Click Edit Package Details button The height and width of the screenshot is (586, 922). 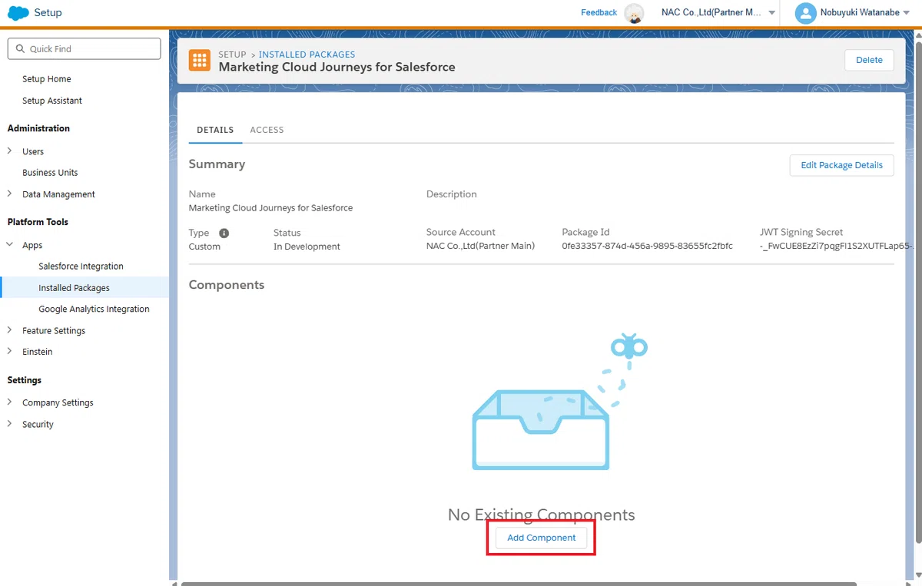coord(841,165)
